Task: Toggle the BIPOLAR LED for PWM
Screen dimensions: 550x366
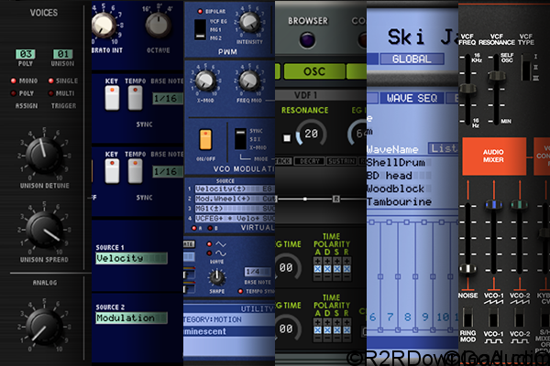Action: tap(200, 12)
